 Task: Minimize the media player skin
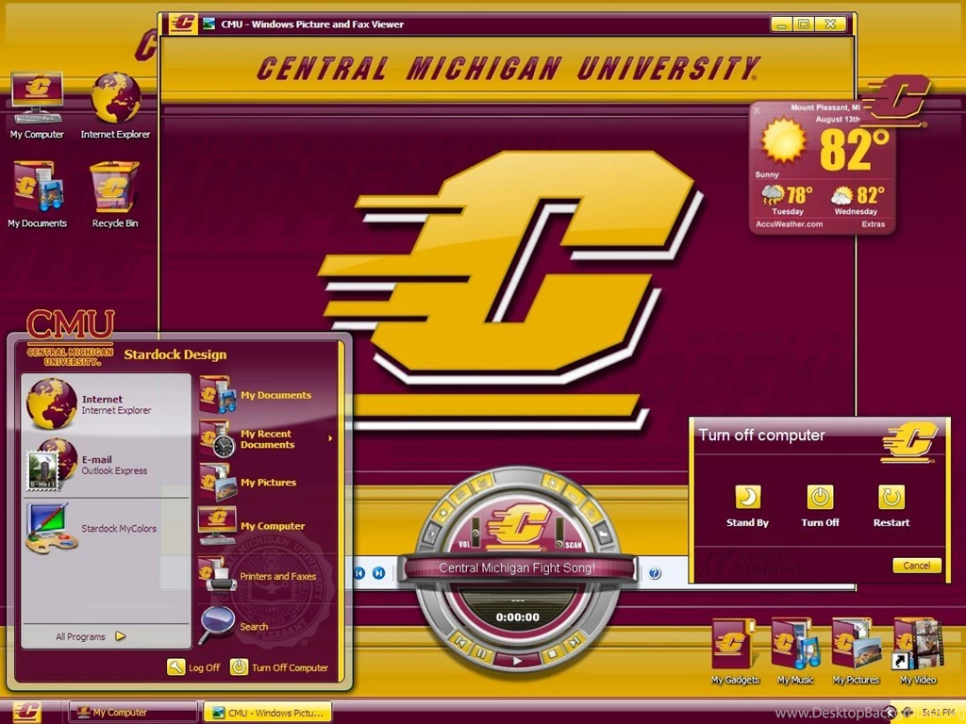pyautogui.click(x=573, y=496)
